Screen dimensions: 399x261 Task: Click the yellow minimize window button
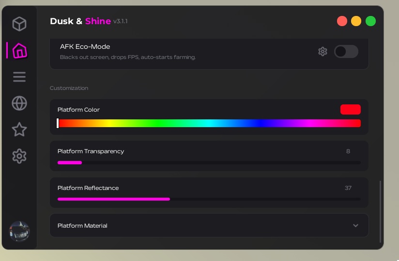pos(356,21)
